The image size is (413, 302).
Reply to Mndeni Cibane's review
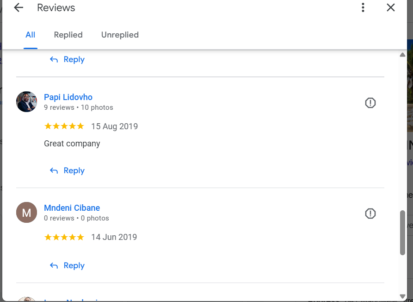pos(68,265)
